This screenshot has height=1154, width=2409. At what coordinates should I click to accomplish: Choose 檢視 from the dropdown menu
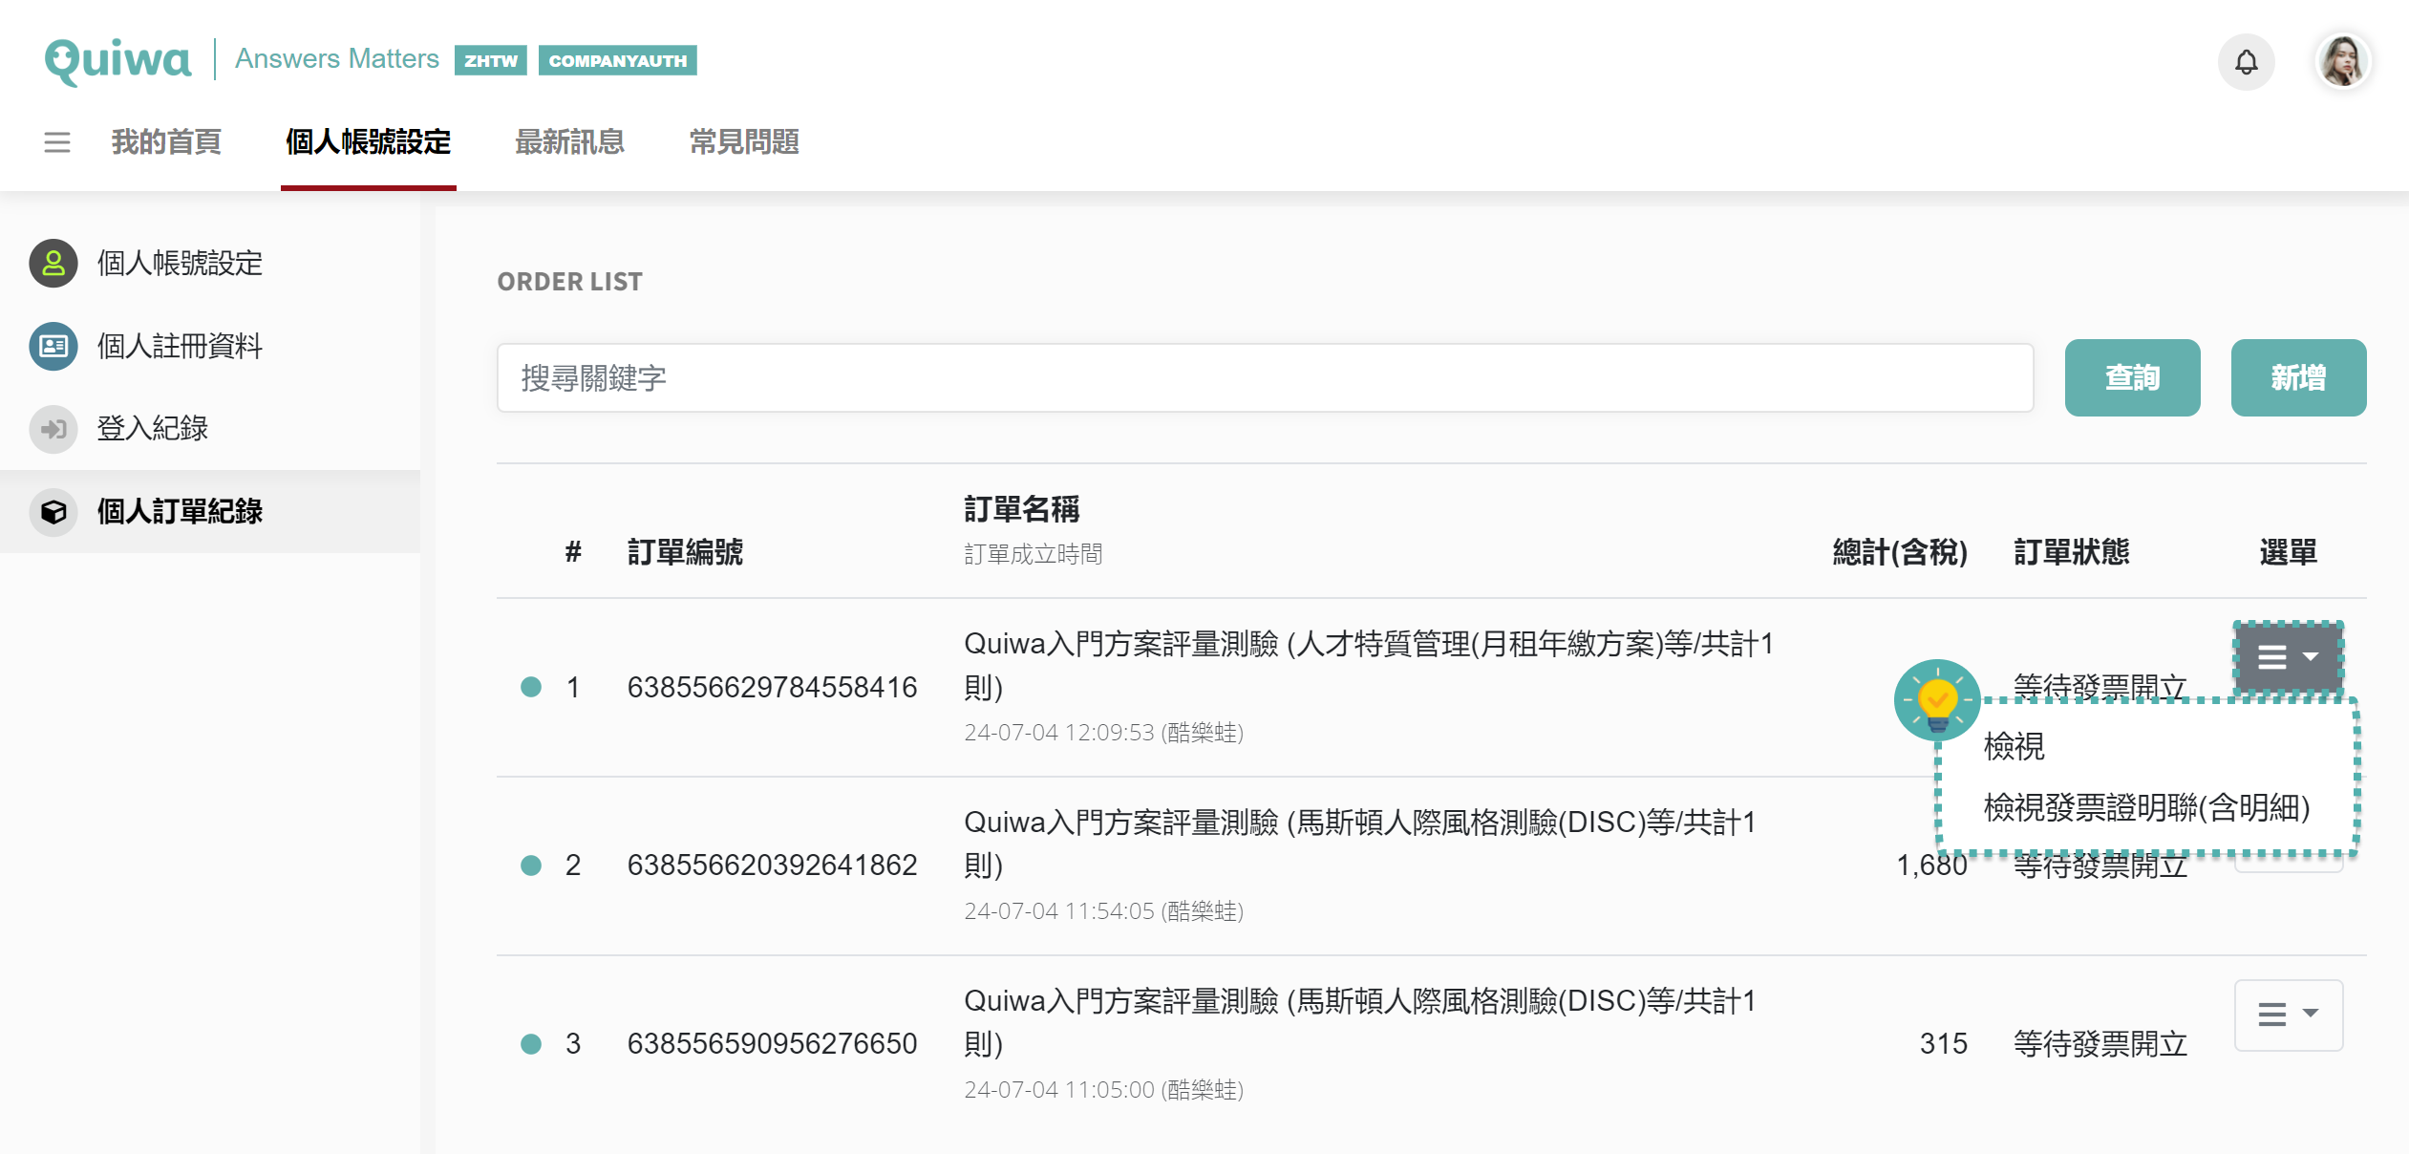2015,746
